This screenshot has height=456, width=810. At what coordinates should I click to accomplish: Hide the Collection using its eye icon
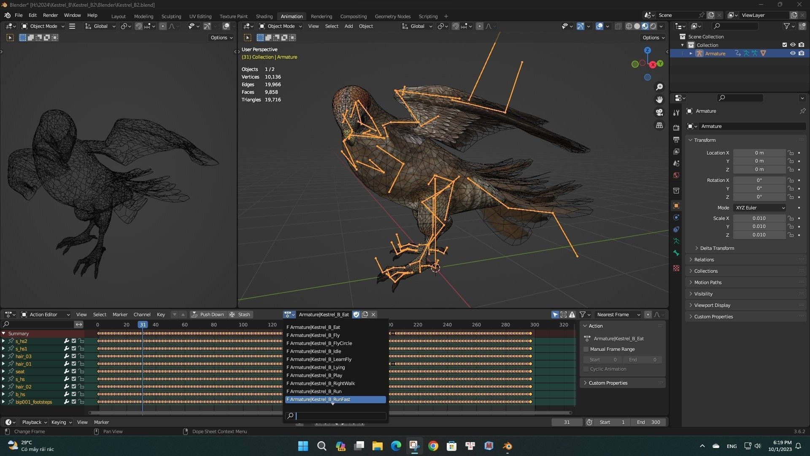coord(793,45)
